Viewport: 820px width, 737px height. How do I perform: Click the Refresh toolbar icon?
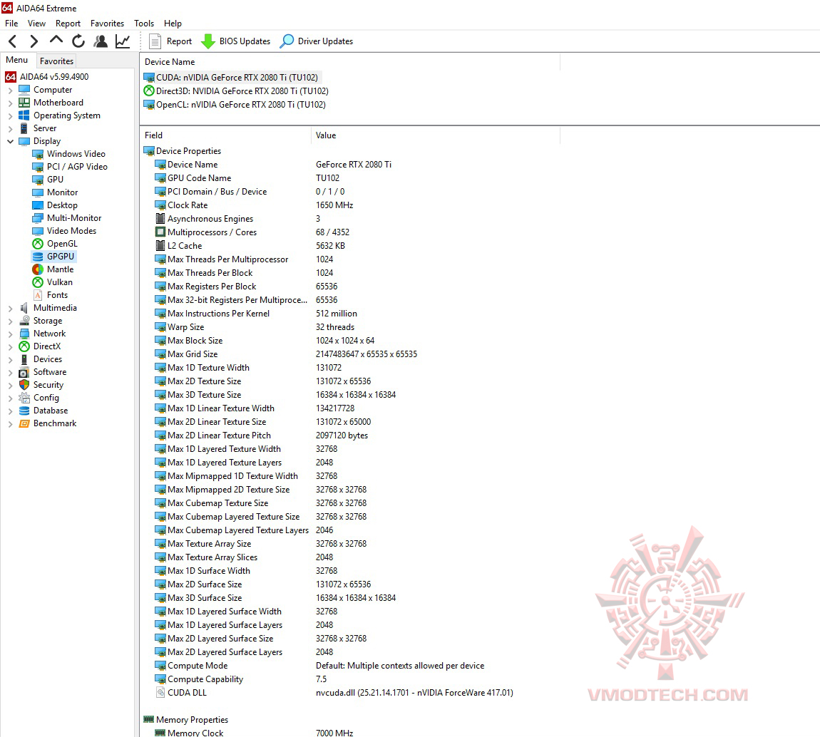click(78, 41)
